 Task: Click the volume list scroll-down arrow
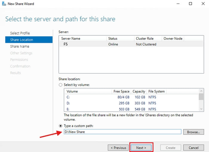tap(201, 109)
